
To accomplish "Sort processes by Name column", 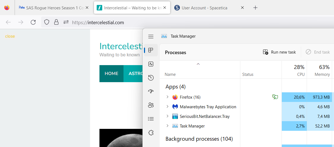I will pos(170,74).
